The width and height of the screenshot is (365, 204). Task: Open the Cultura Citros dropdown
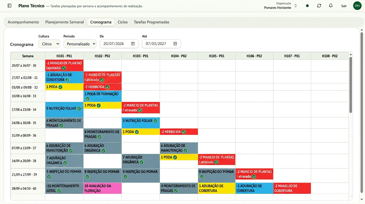click(49, 44)
